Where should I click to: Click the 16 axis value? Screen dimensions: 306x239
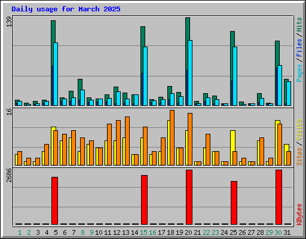point(9,112)
